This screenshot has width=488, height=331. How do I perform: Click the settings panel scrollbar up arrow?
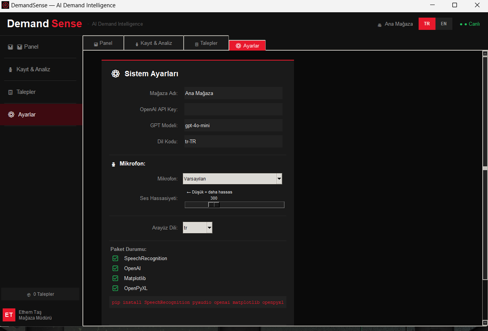coord(485,54)
